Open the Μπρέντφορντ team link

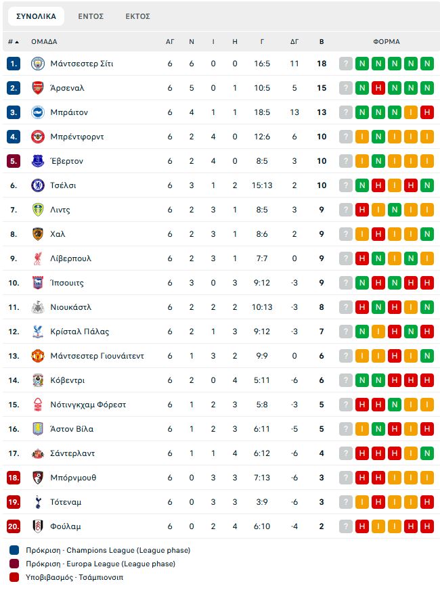click(77, 137)
